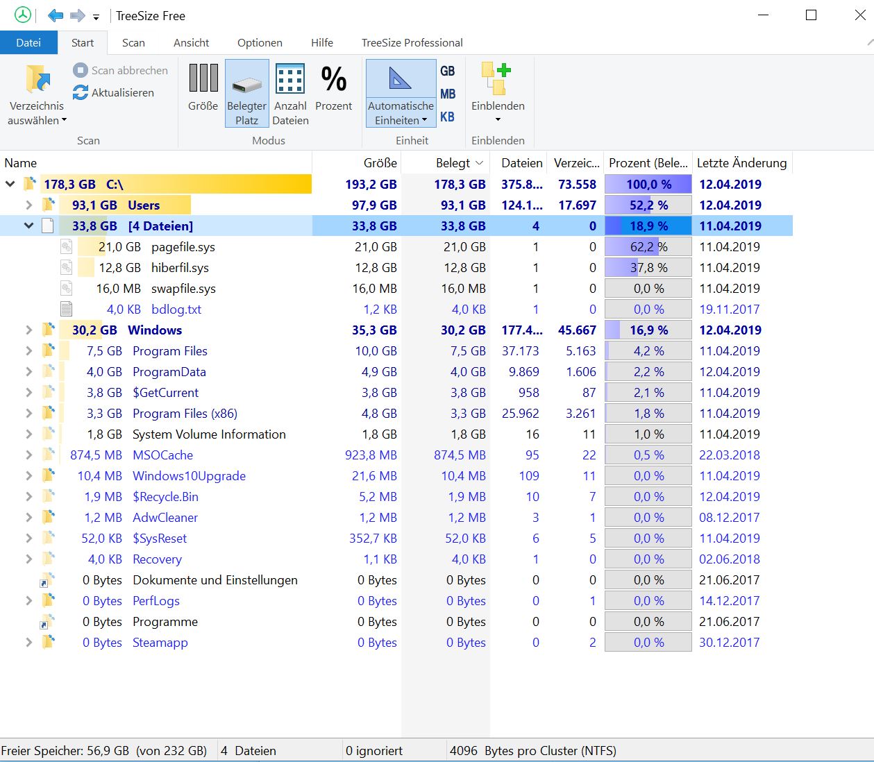This screenshot has height=762, width=874.
Task: Click the 52,2 % bar for Users
Action: point(648,205)
